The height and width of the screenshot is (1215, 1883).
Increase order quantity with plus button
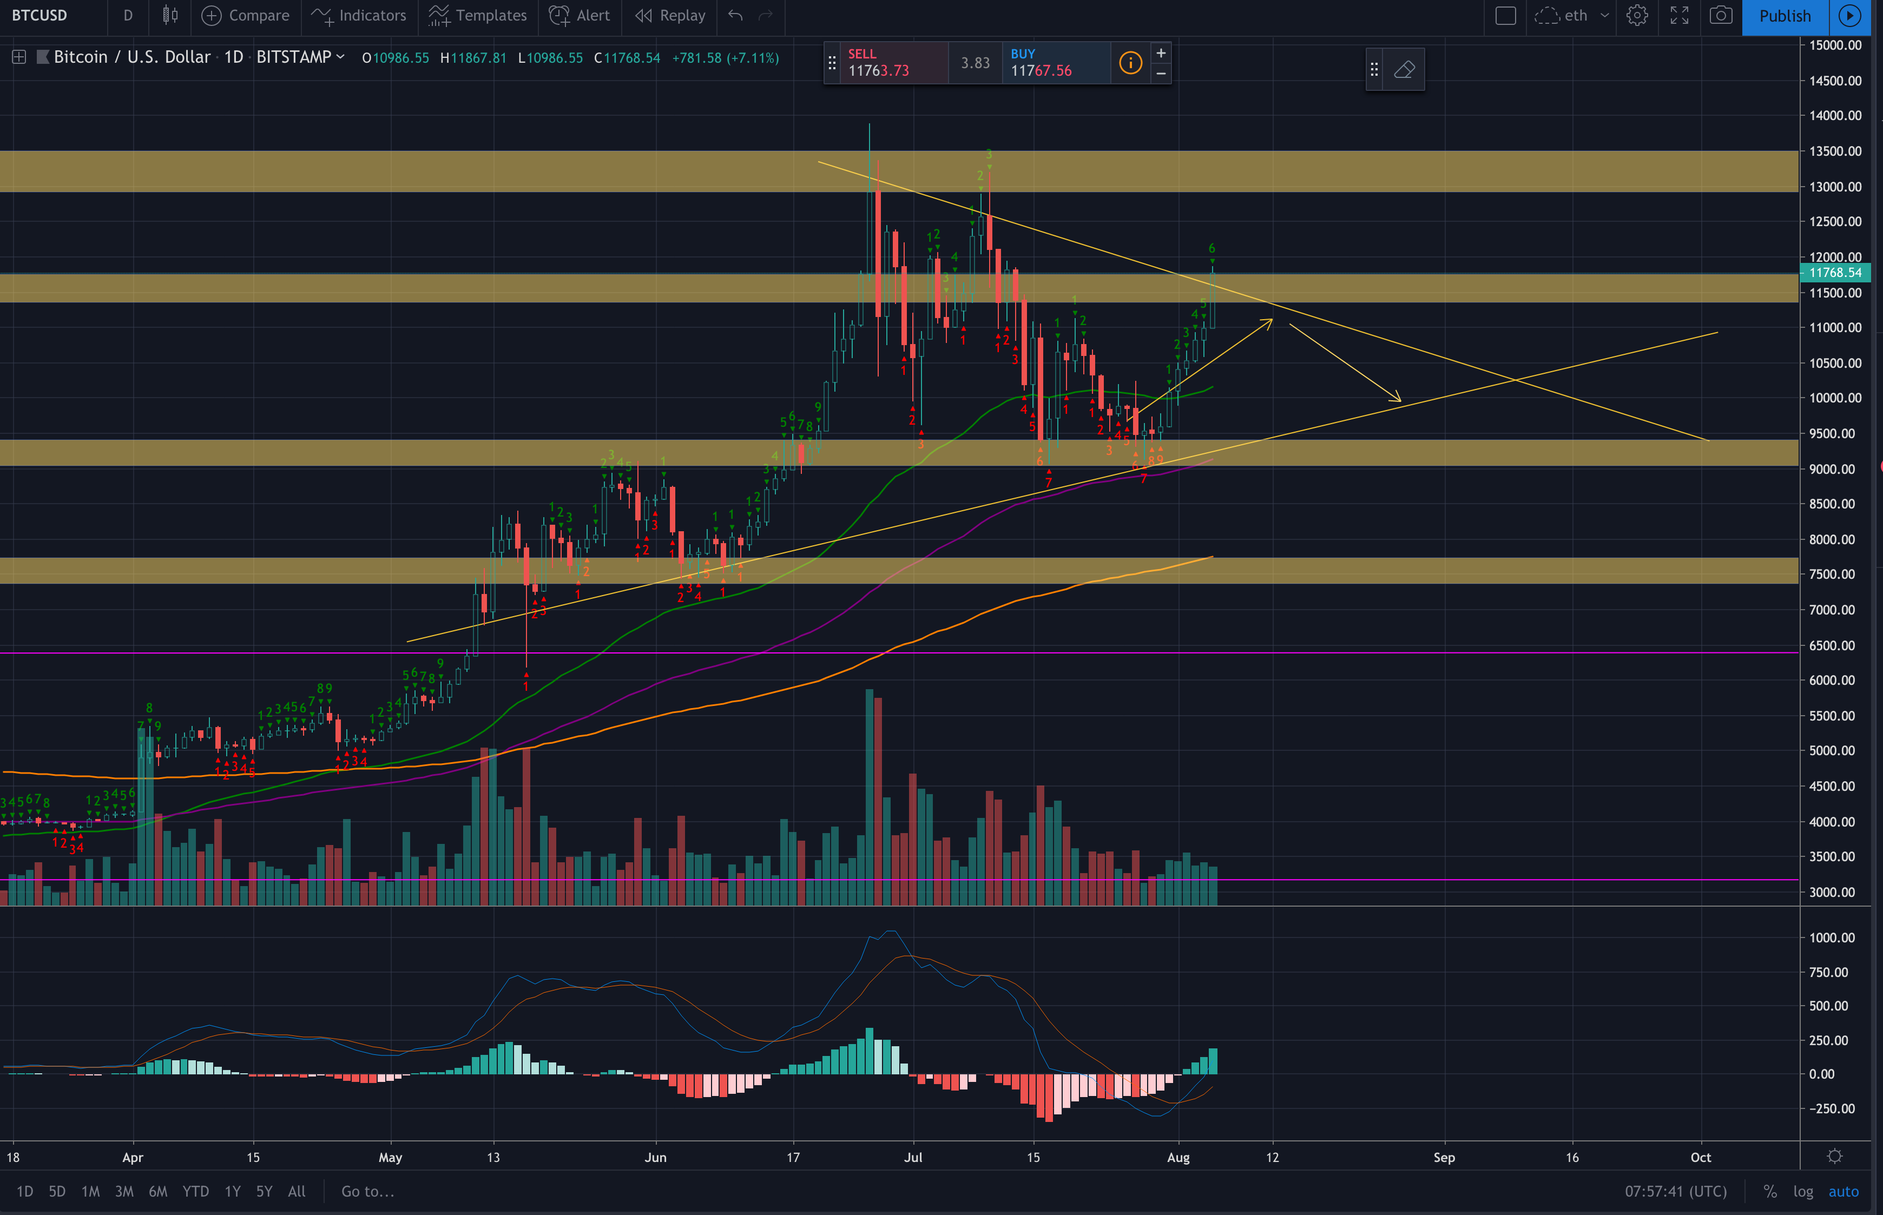[x=1161, y=53]
